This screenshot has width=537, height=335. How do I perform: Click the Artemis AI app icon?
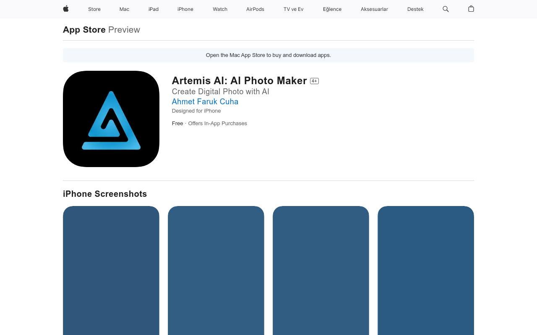pos(111,119)
